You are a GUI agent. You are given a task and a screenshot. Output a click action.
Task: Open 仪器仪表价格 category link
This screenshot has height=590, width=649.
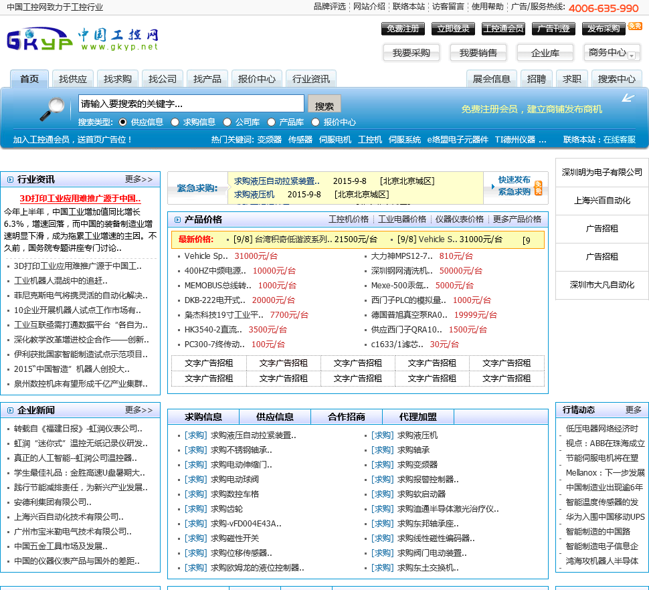pos(460,219)
